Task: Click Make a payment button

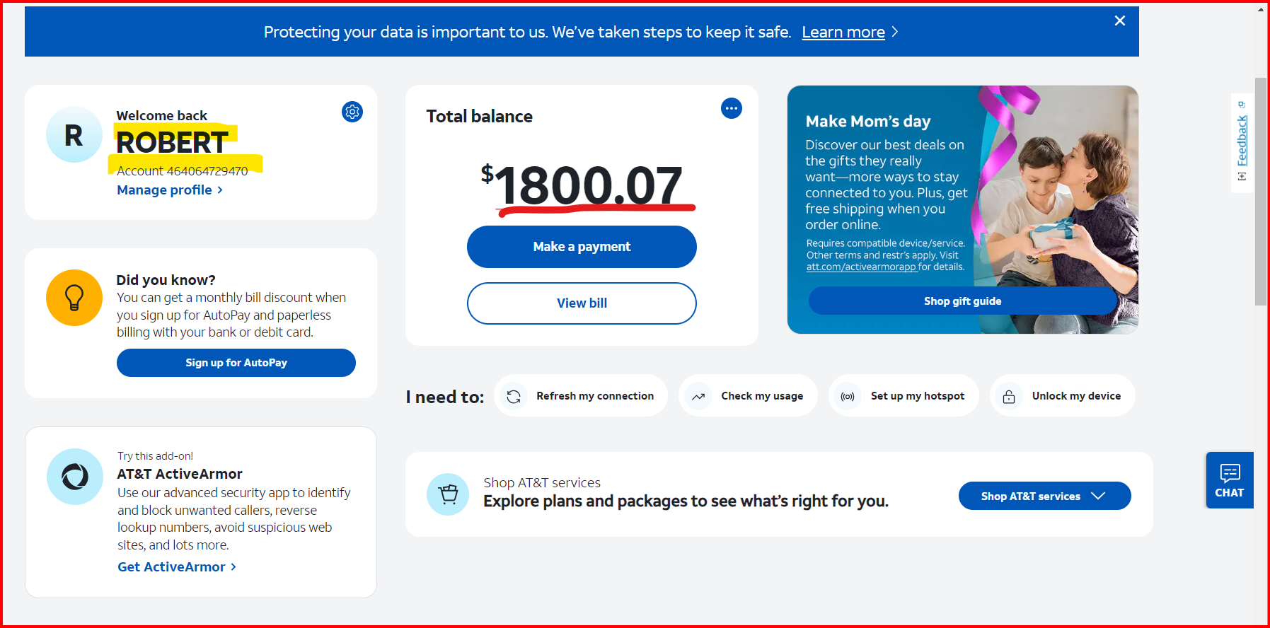Action: (x=582, y=247)
